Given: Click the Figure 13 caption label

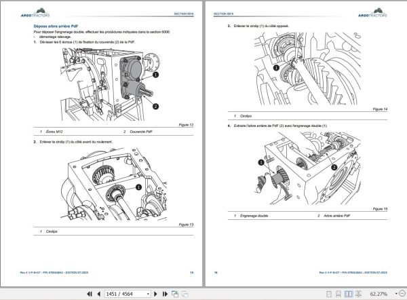Looking at the screenshot, I should (x=186, y=225).
